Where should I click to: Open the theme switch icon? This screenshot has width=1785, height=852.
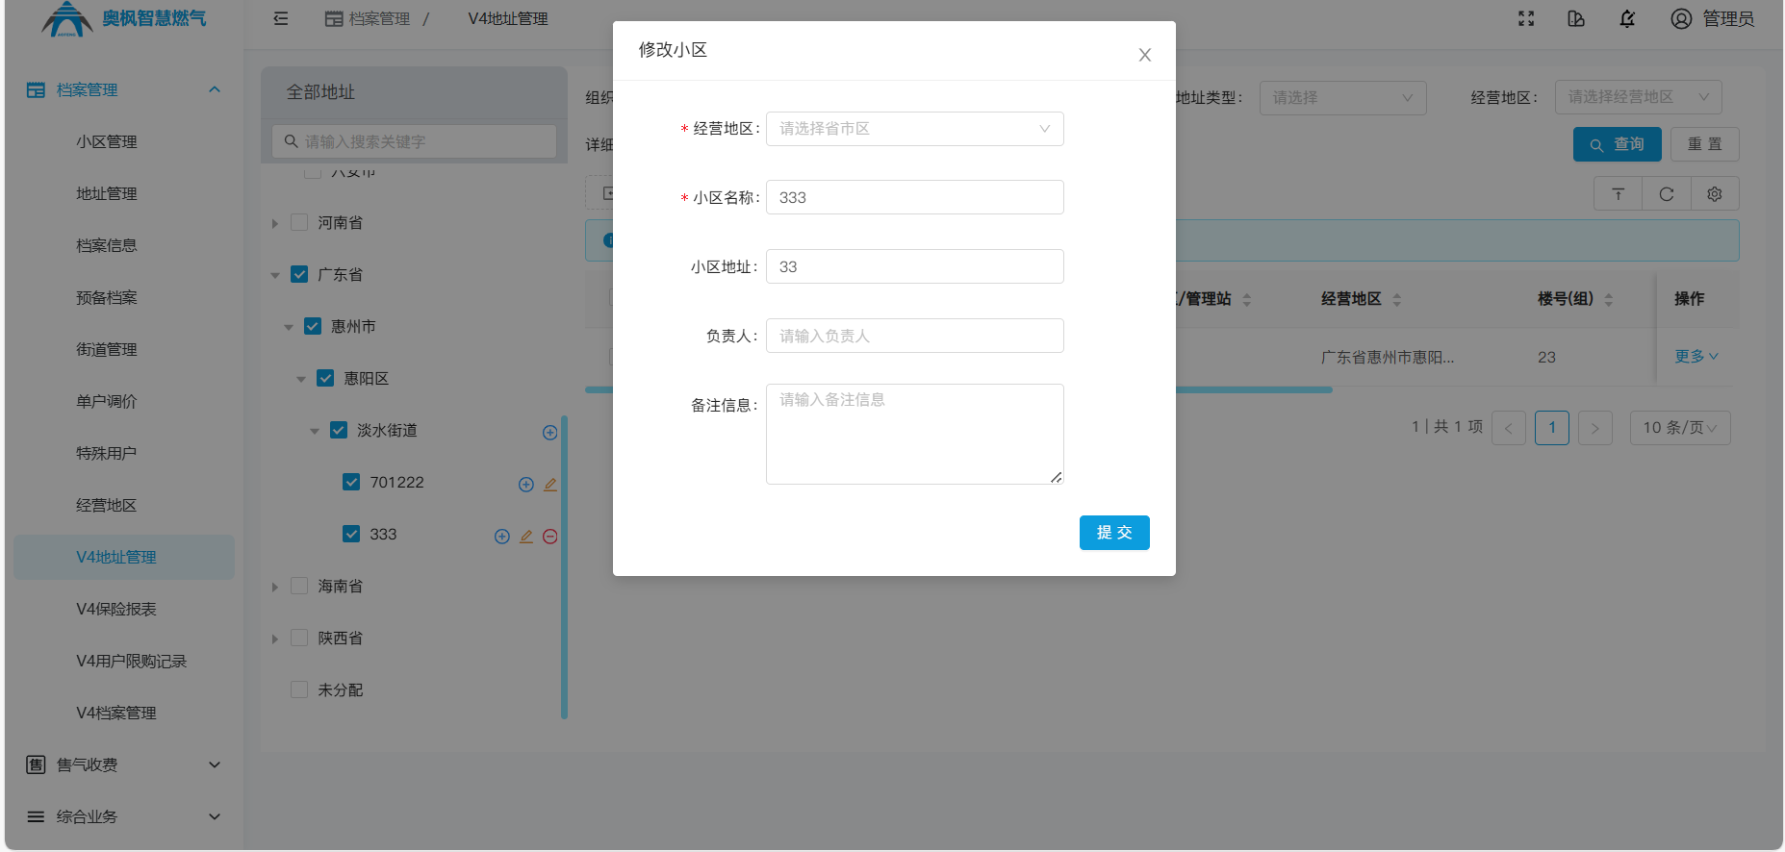tap(1576, 18)
